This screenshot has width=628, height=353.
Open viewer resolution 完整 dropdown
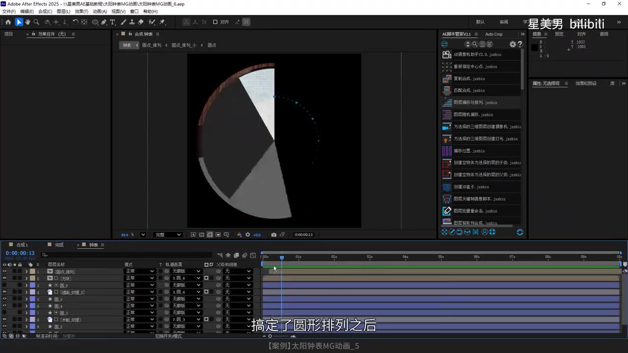[x=168, y=234]
